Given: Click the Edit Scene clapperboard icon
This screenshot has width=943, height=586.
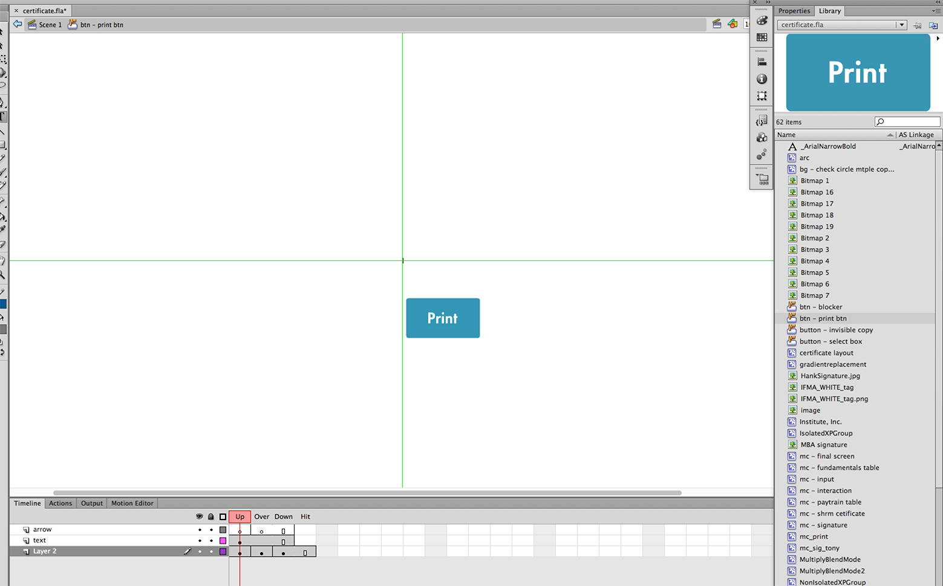Looking at the screenshot, I should coord(717,24).
